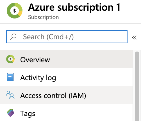Image resolution: width=141 pixels, height=121 pixels.
Task: Click the Overview donut chart icon
Action: click(10, 59)
